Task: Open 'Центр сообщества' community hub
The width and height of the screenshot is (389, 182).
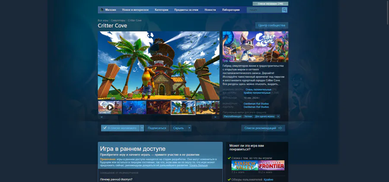Action: coord(272,26)
